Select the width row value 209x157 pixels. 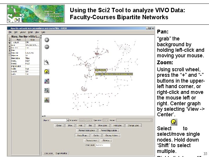[x=33, y=74]
